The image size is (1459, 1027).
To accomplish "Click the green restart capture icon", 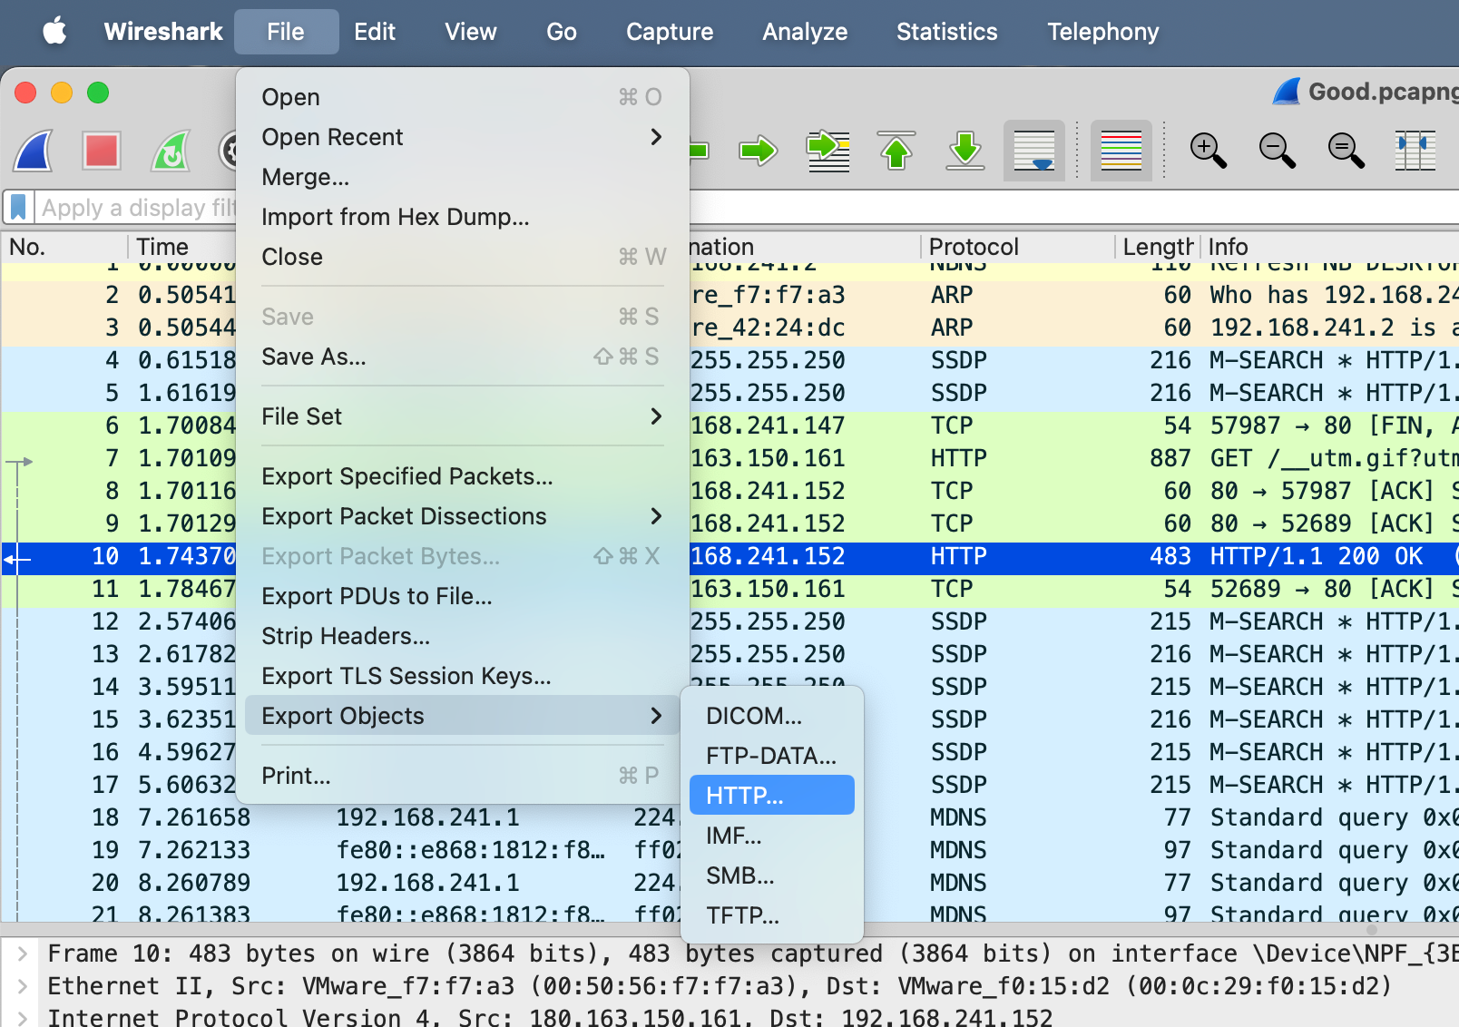I will click(171, 151).
